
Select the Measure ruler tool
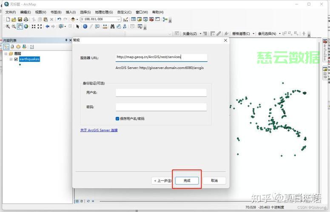[x=105, y=26]
